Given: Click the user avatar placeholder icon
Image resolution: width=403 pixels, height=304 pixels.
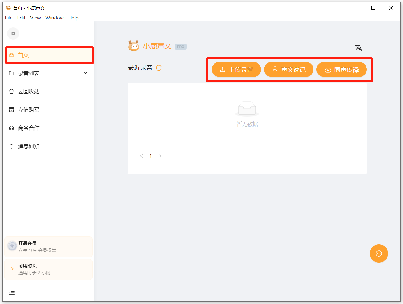Looking at the screenshot, I should pyautogui.click(x=13, y=33).
